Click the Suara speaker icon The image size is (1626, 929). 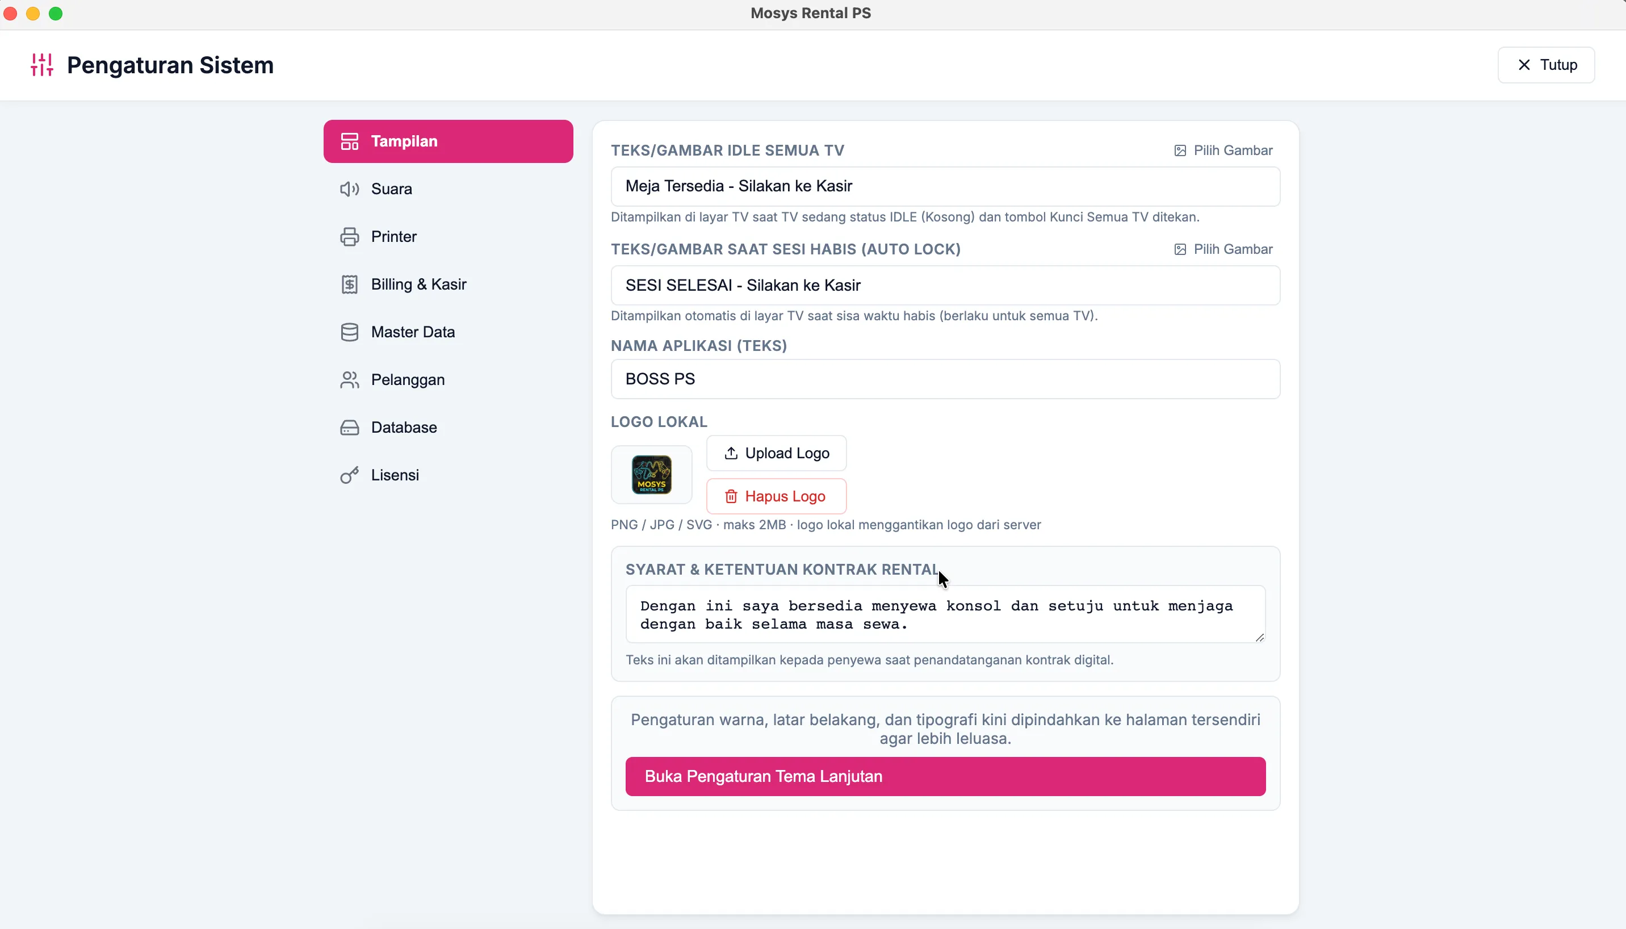350,189
